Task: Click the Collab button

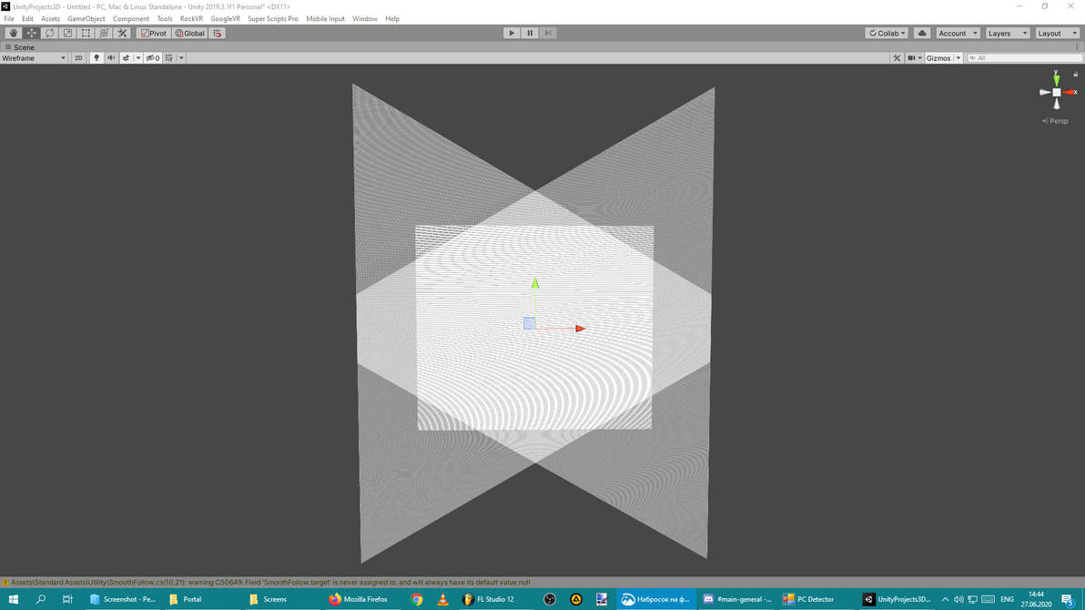Action: (x=887, y=33)
